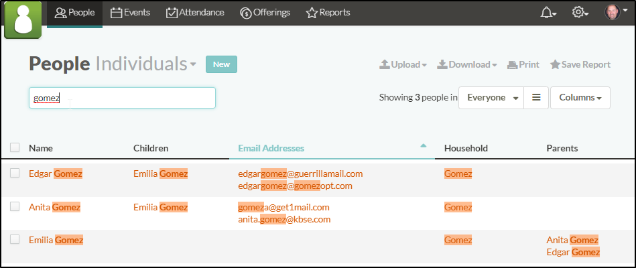Open Gomez household in Edgar's row
The image size is (636, 268).
[458, 174]
